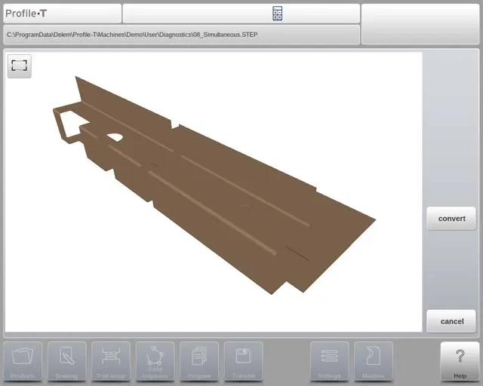Open Help with the question mark button
The height and width of the screenshot is (386, 483).
[x=460, y=361]
